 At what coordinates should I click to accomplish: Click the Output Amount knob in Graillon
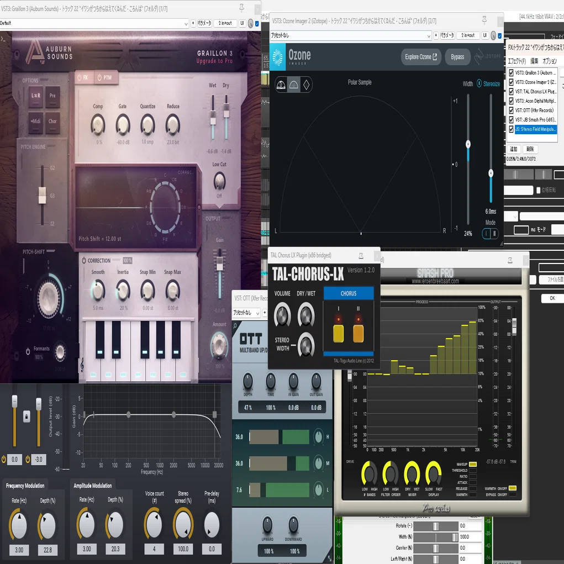[x=219, y=346]
